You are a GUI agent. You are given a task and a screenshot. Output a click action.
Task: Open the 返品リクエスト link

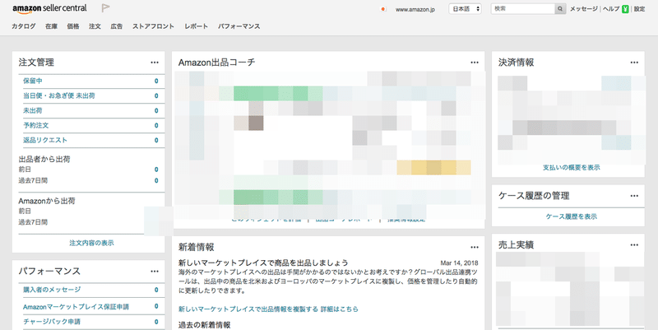point(45,140)
